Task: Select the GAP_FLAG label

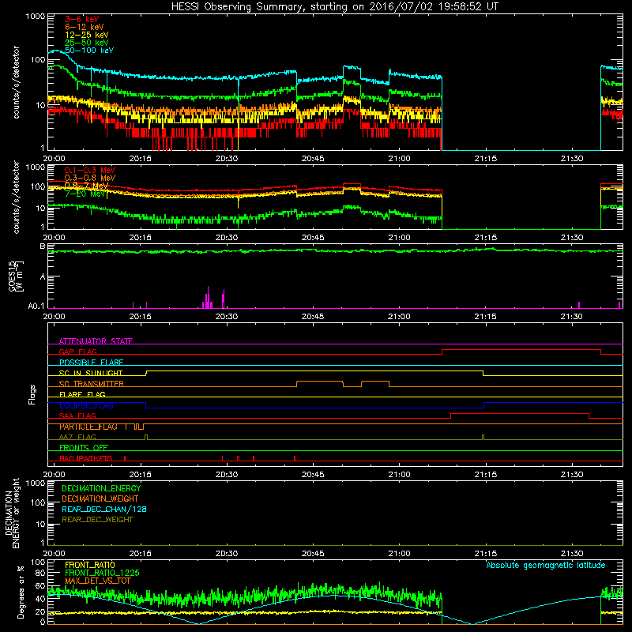Action: [77, 352]
